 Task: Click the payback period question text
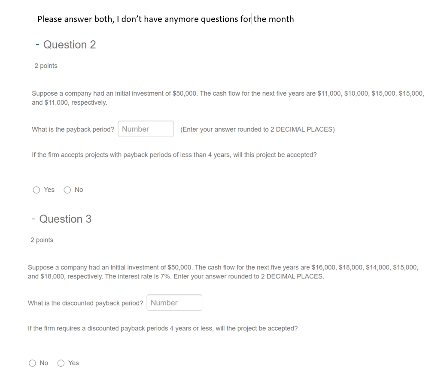73,129
